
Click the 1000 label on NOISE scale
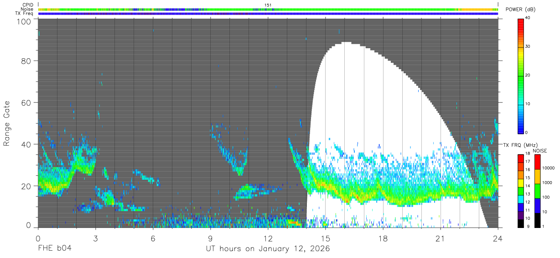pyautogui.click(x=548, y=183)
